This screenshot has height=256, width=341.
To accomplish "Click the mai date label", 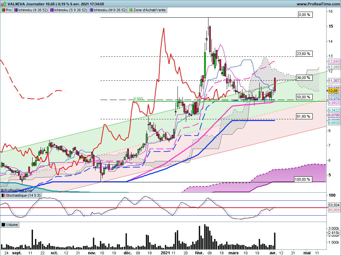I will [x=307, y=253].
